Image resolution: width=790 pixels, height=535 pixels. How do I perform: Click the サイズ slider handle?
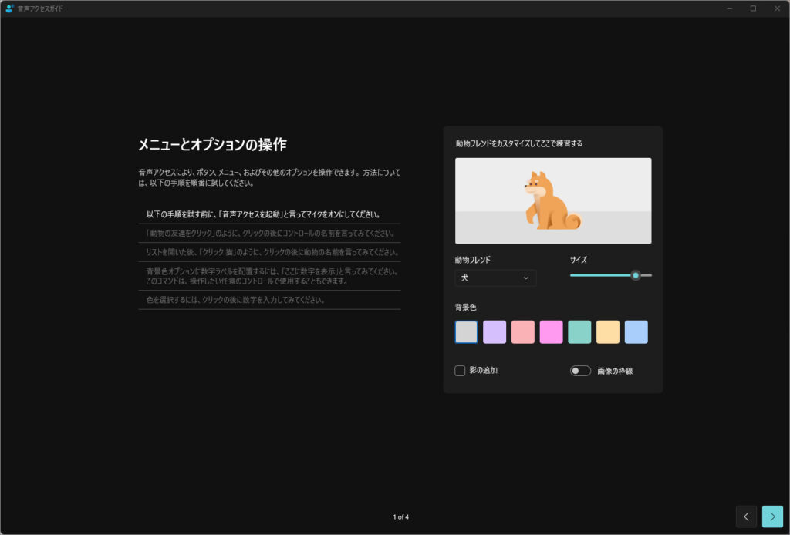[x=636, y=275]
